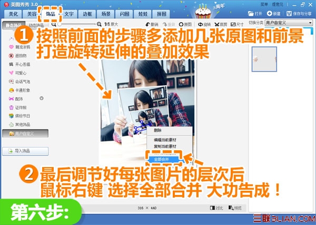Image resolution: width=316 pixels, height=225 pixels.
Task: Show original image with 原图
Action: point(185,24)
